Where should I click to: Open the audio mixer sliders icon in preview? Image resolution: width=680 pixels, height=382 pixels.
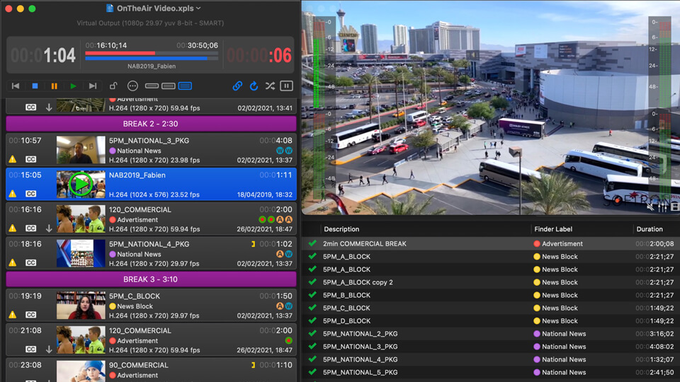point(662,207)
